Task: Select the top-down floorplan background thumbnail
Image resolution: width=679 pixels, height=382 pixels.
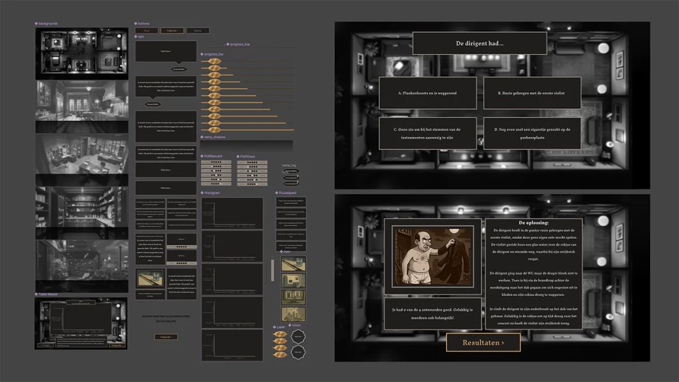Action: tap(81, 51)
